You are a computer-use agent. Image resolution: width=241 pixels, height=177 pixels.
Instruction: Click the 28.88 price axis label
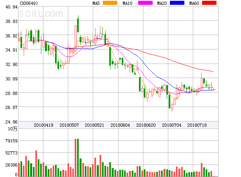(x=11, y=93)
